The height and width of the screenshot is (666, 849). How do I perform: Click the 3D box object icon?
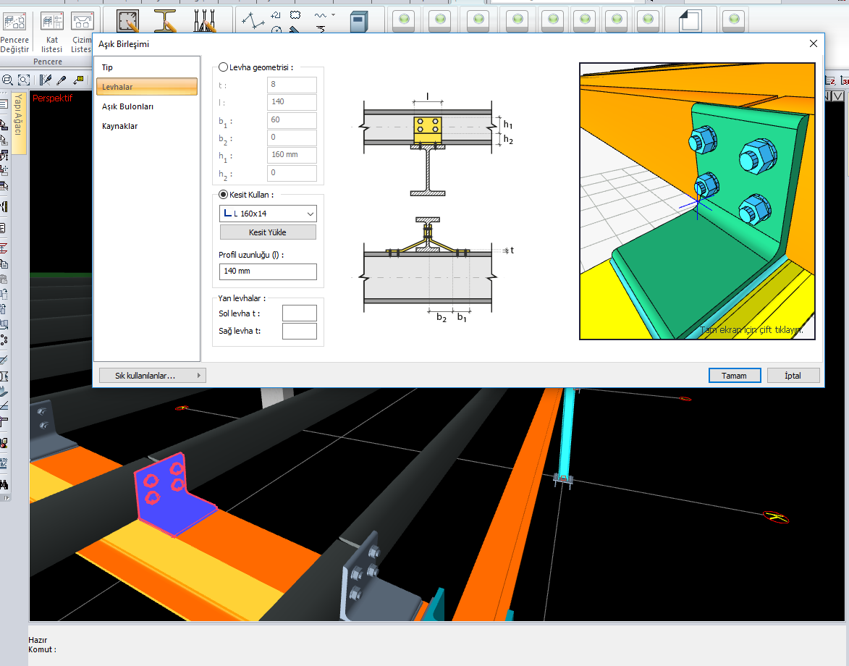click(358, 22)
